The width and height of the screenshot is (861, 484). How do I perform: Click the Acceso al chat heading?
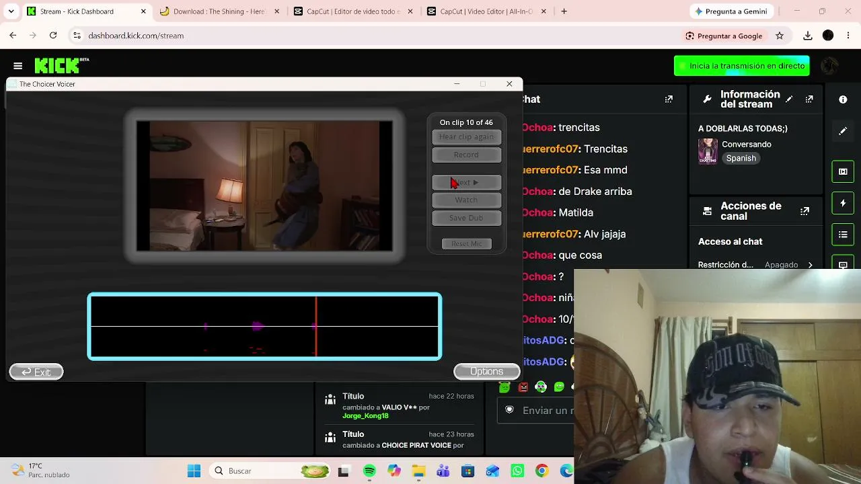(x=730, y=241)
